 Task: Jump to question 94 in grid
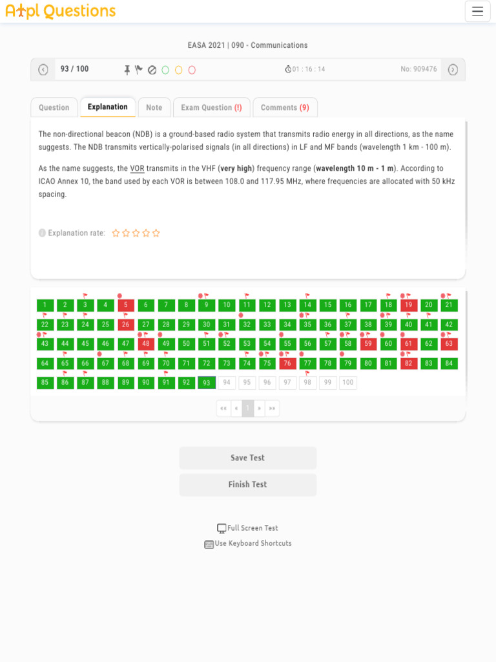point(226,383)
